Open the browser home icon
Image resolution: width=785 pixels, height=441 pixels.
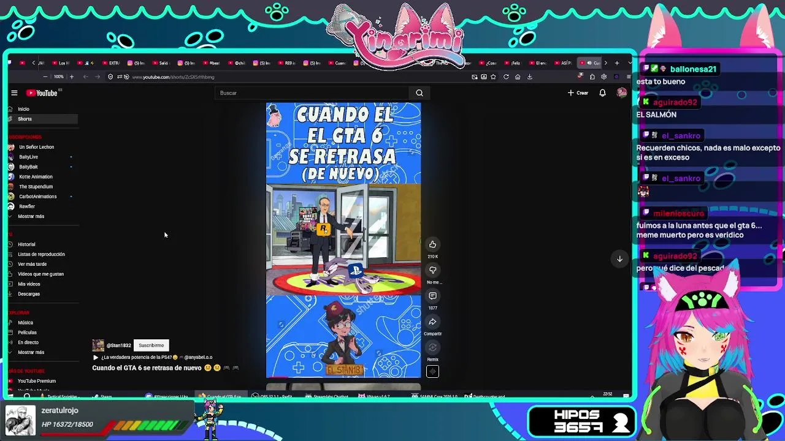[518, 77]
